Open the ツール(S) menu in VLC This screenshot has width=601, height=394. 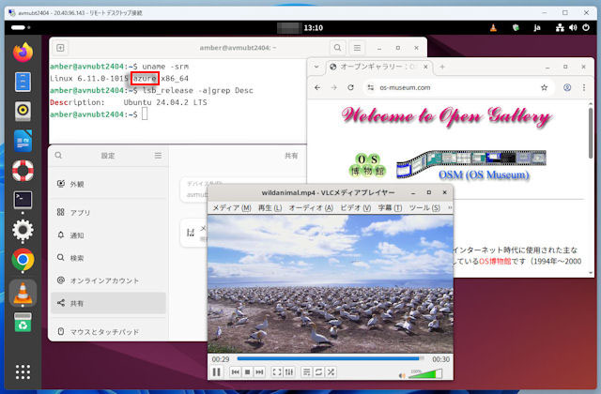[x=424, y=208]
